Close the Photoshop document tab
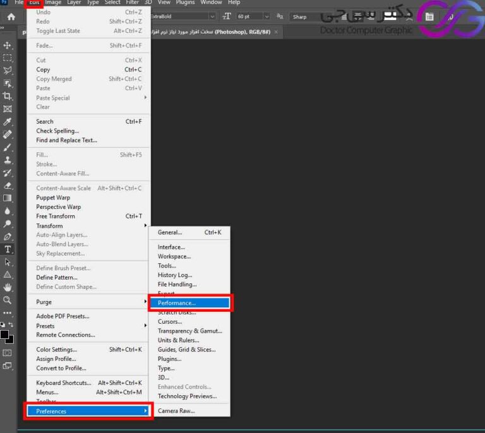The height and width of the screenshot is (433, 485). [x=276, y=32]
